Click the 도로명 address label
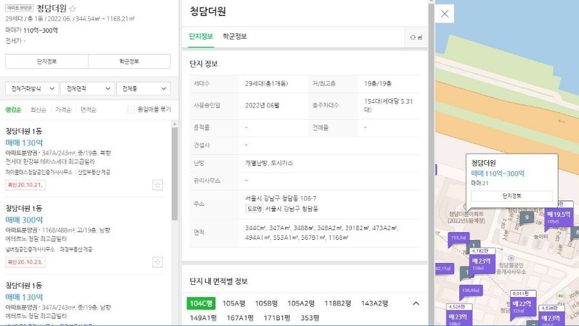 254,208
